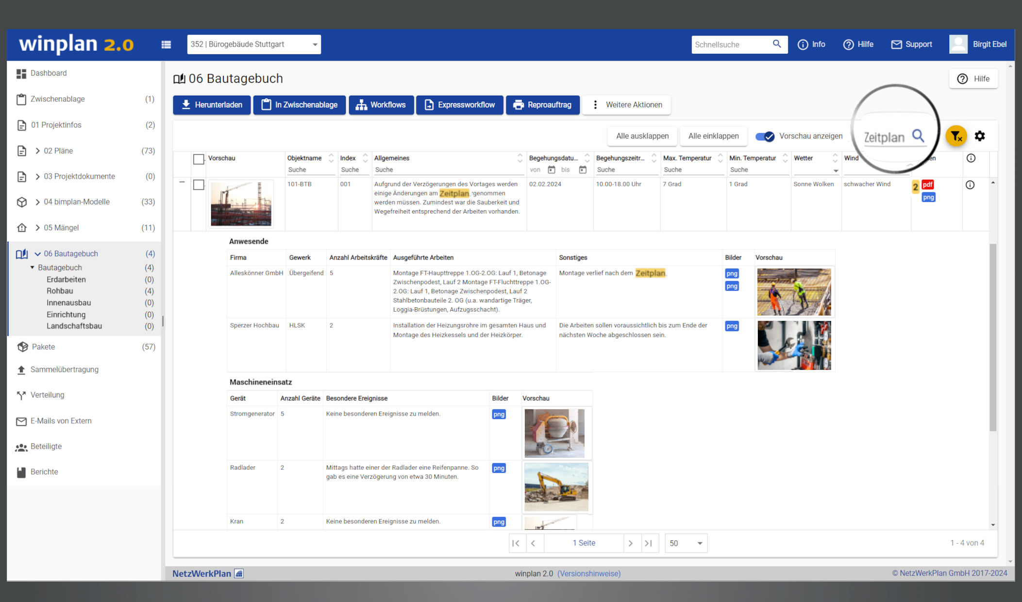Toggle the Vorschau anzeigen switch

click(765, 136)
